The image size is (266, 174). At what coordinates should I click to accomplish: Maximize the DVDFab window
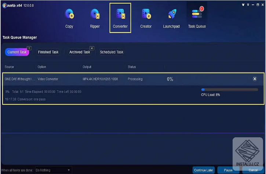pos(258,5)
